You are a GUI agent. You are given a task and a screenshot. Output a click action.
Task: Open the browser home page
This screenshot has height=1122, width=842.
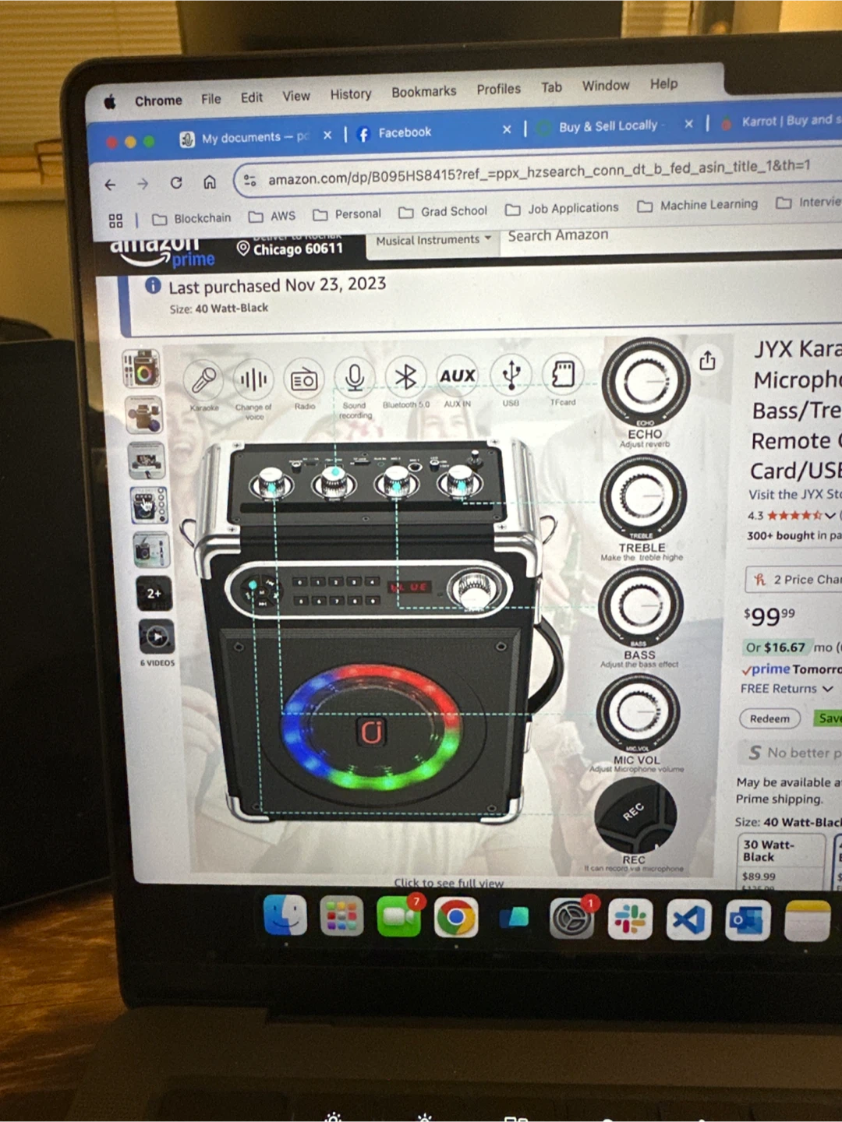(x=210, y=182)
